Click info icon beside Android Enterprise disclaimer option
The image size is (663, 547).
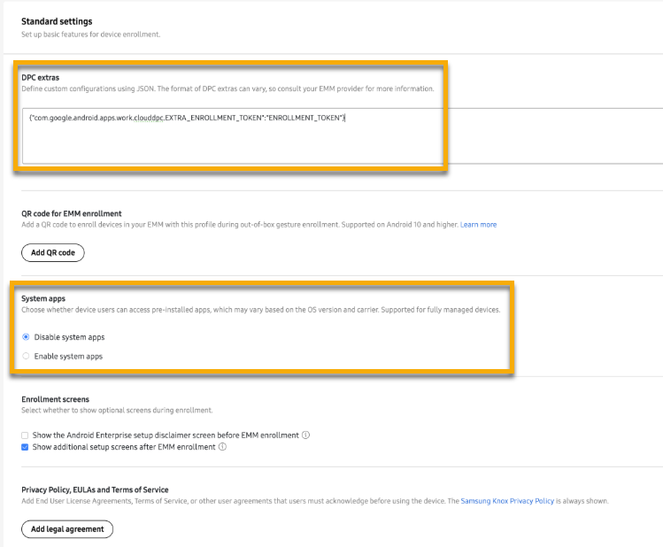(x=306, y=435)
